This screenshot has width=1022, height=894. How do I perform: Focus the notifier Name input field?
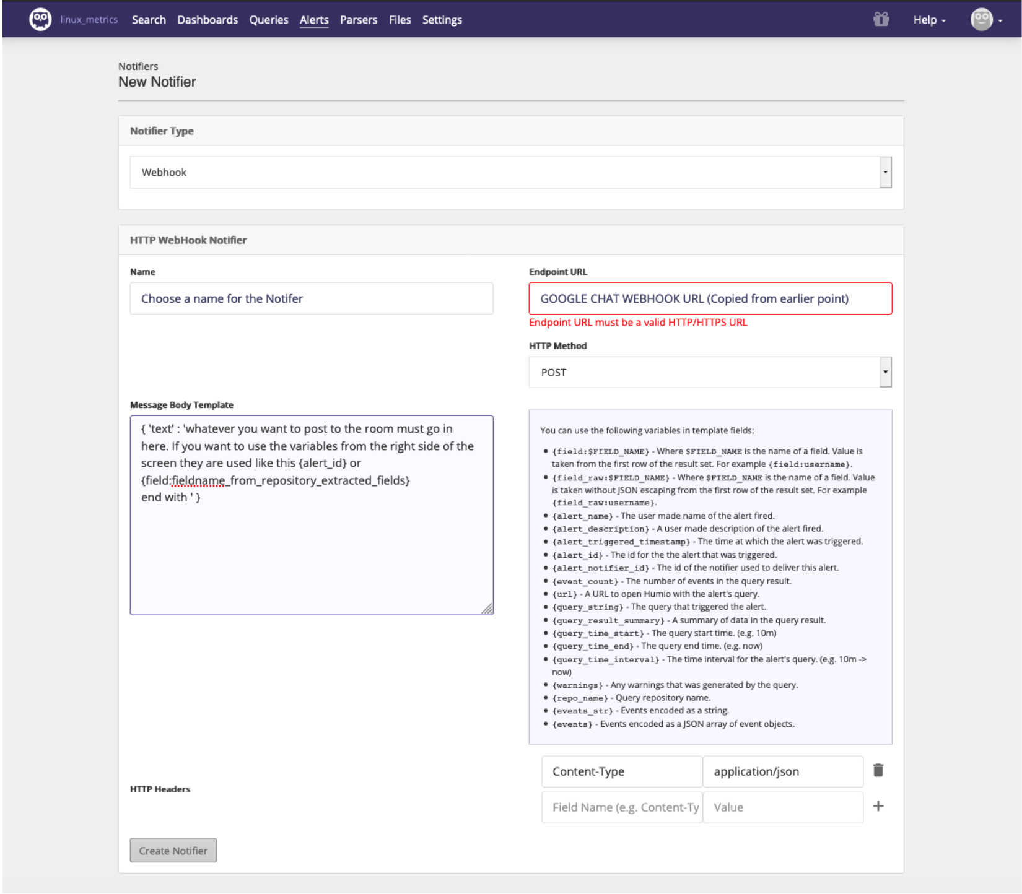311,298
